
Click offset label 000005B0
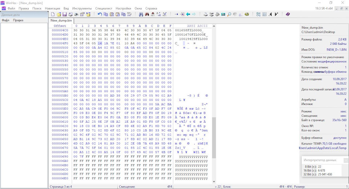tap(60, 95)
